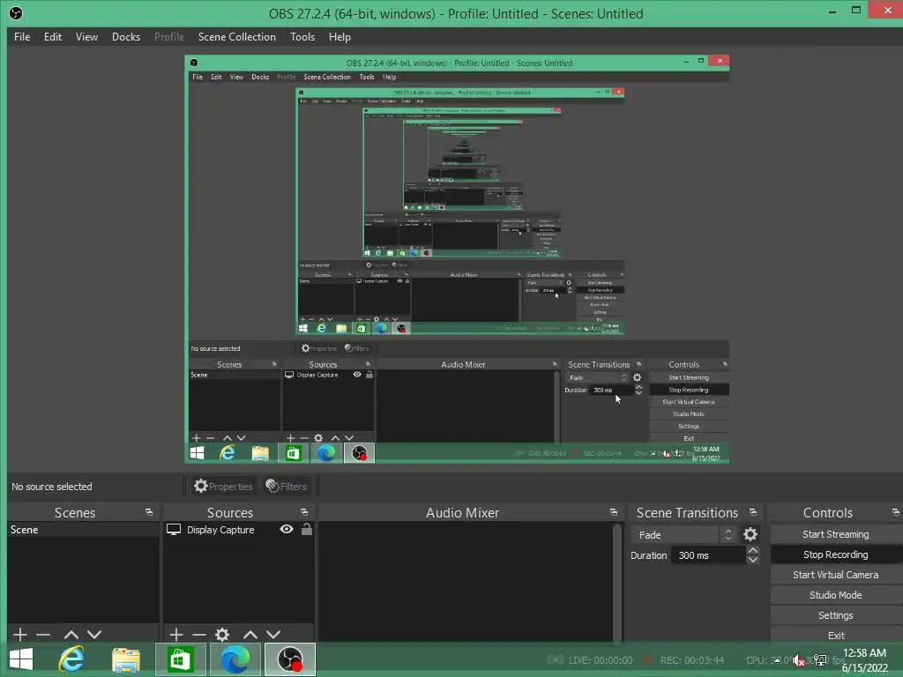Click the OBS logo in title bar
This screenshot has height=677, width=903.
tap(16, 13)
